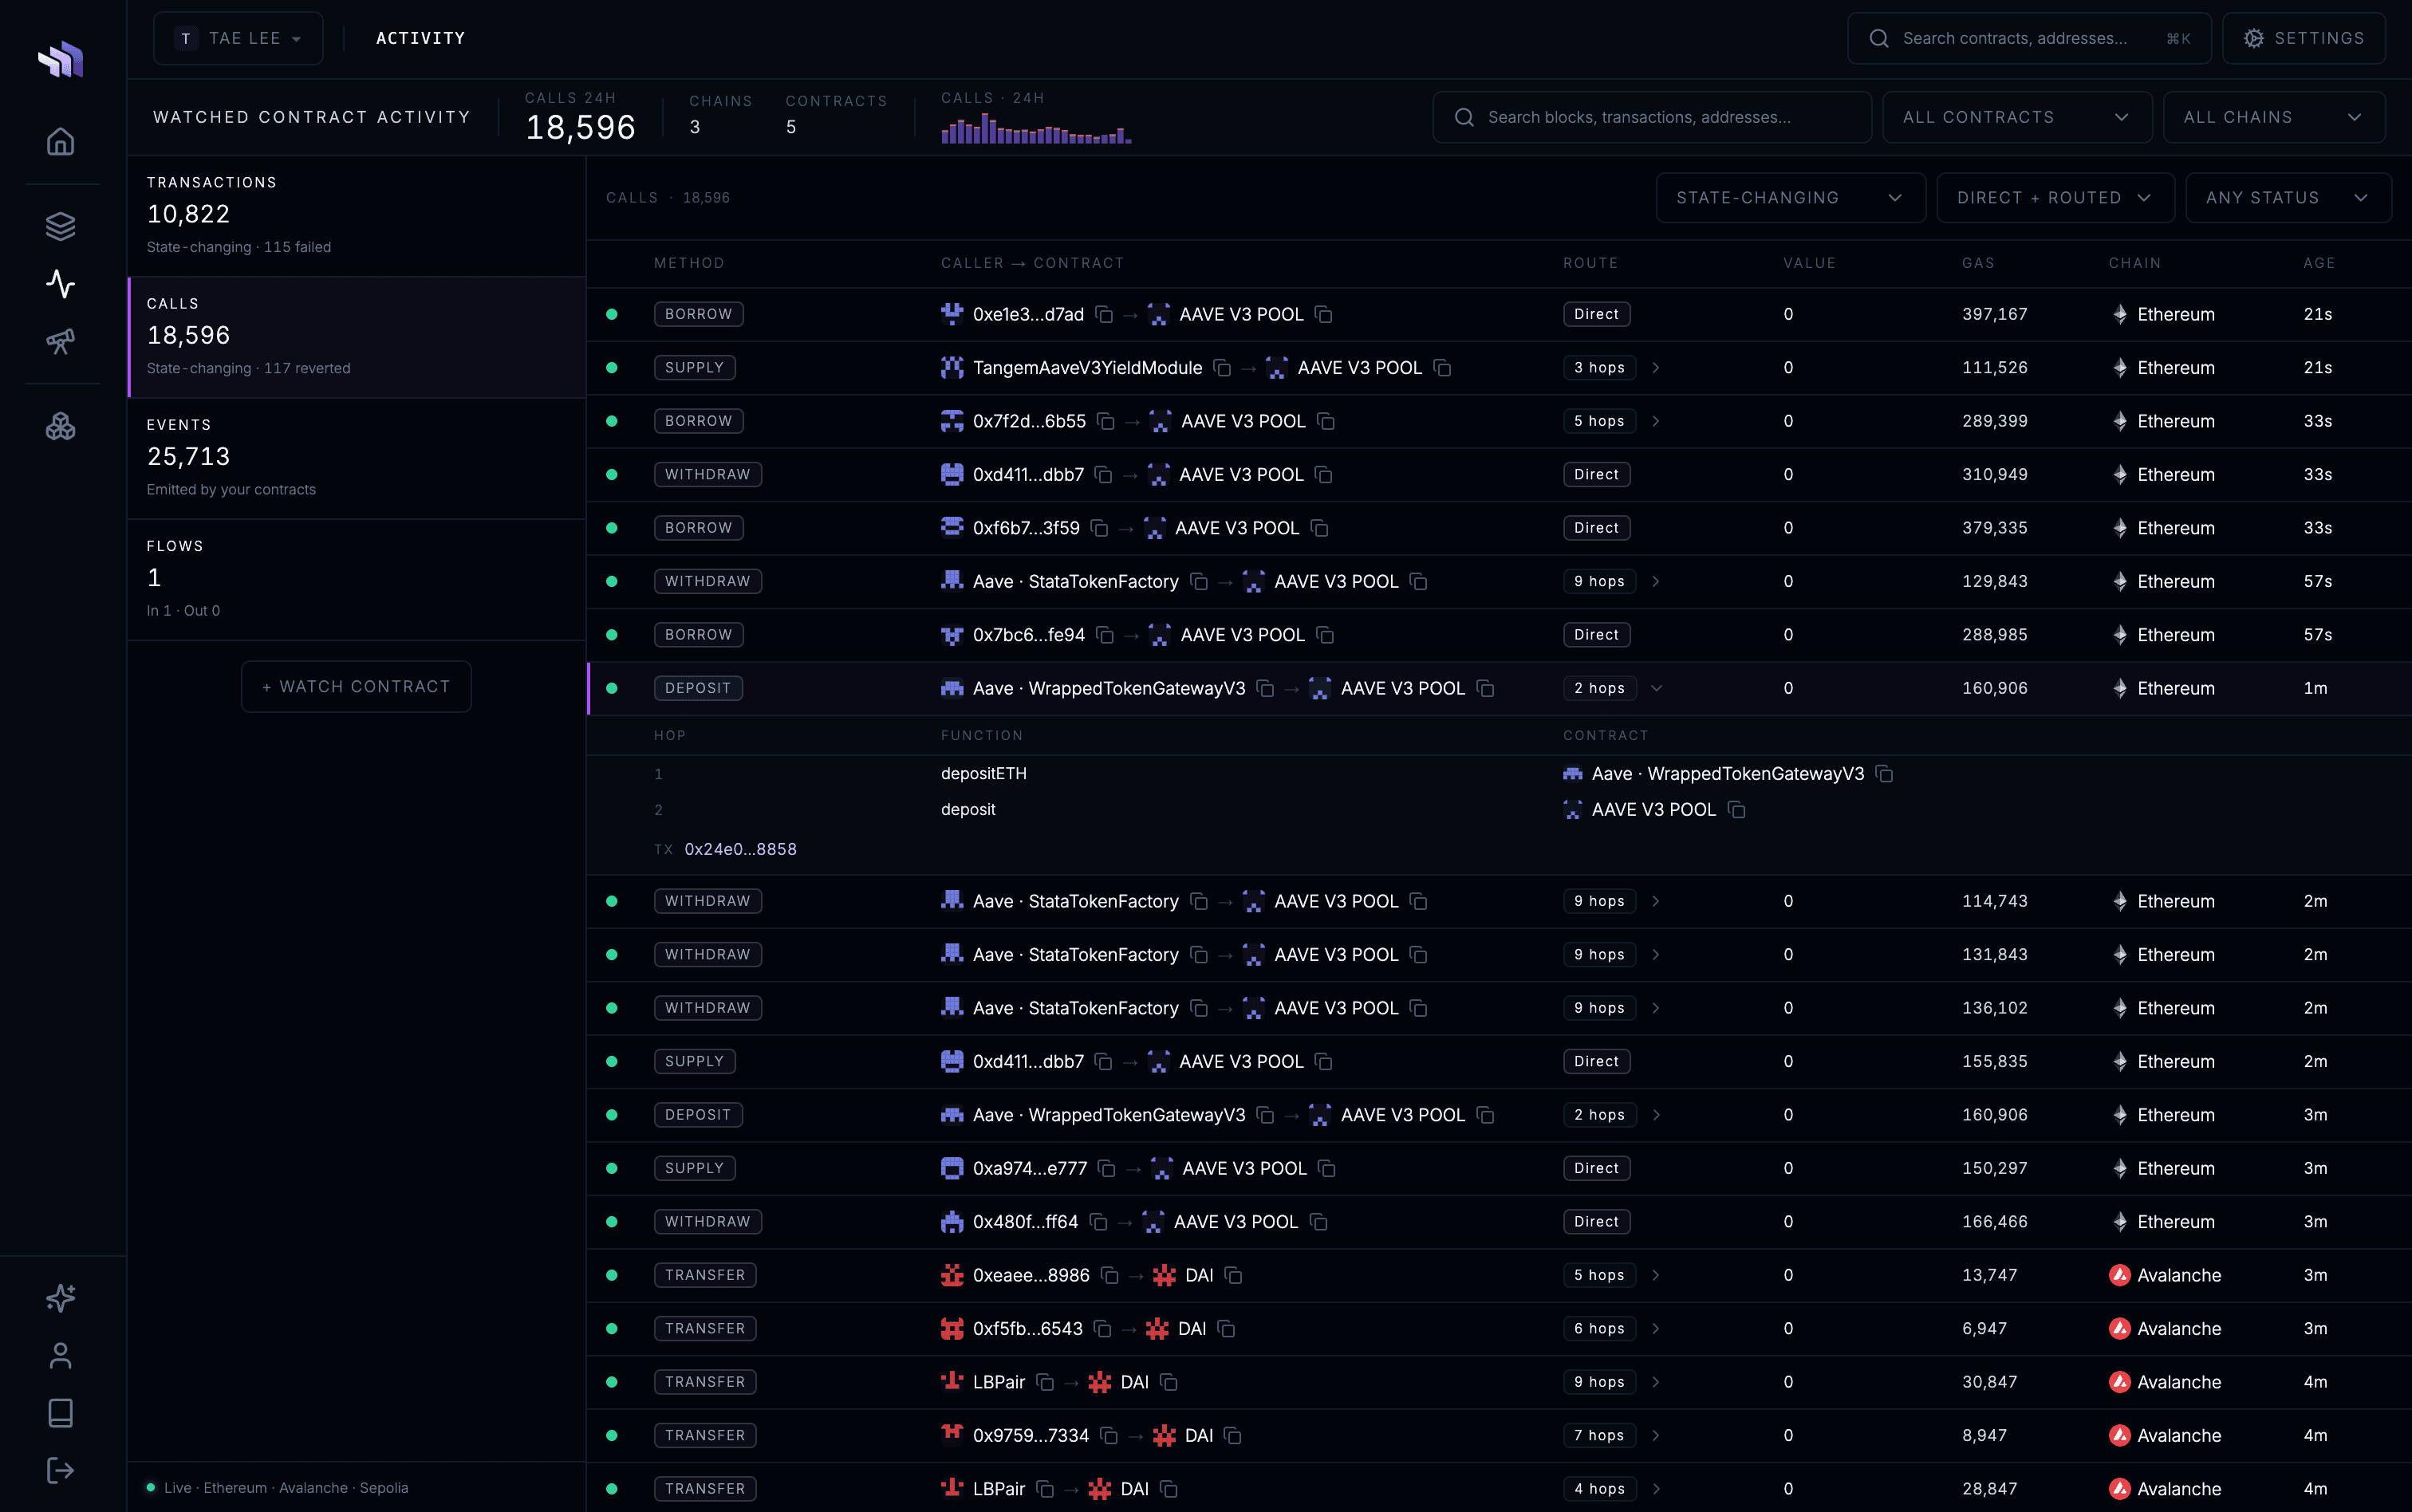
Task: Click the magnifier icon in blocks search
Action: 1464,117
